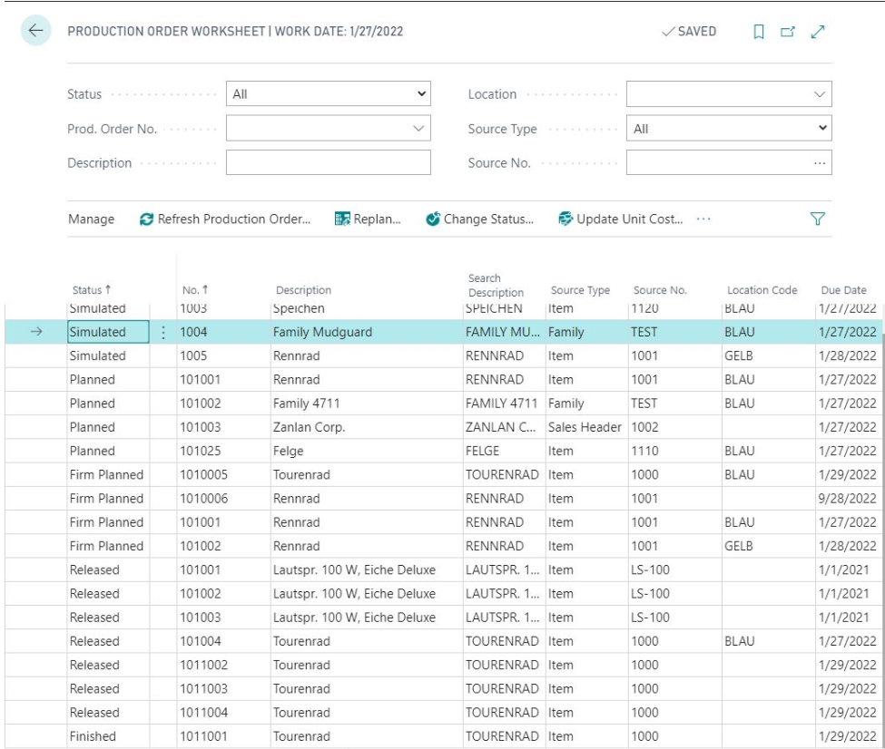The image size is (885, 749).
Task: Open the Change Status action
Action: pos(480,219)
